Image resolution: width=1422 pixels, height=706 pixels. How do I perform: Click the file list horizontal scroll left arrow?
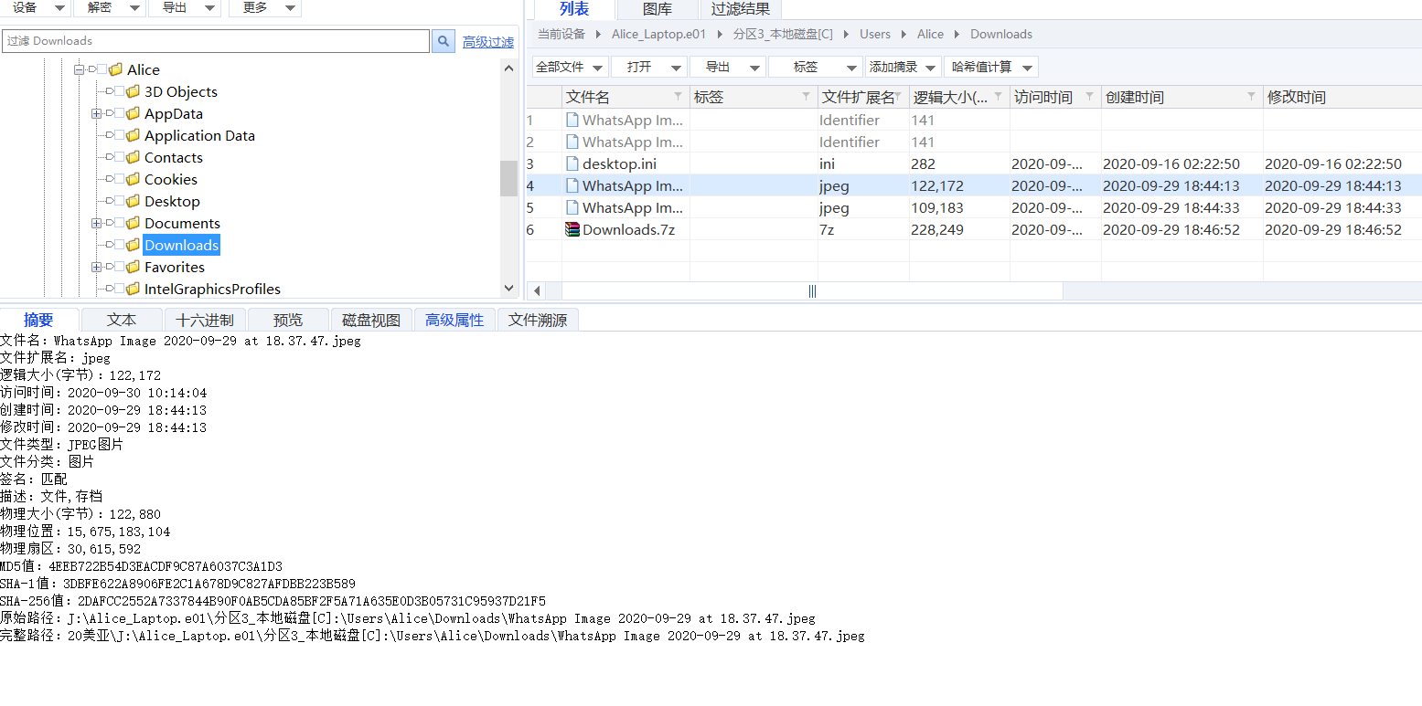[x=537, y=290]
